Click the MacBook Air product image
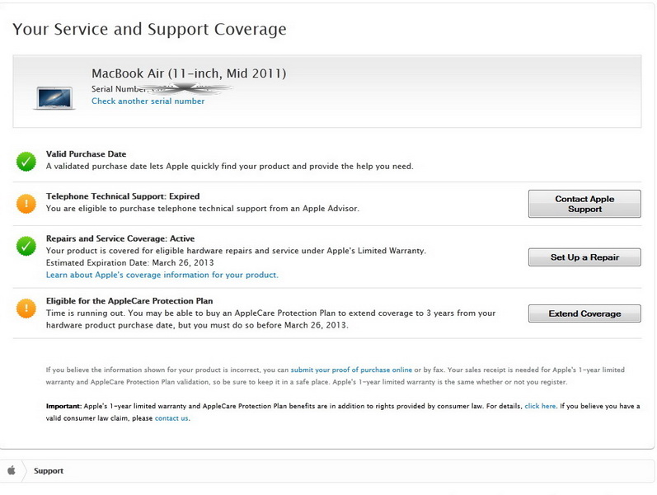 point(55,96)
